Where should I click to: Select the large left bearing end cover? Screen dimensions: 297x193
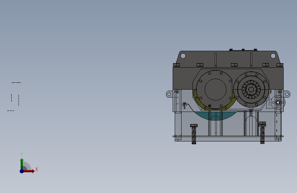215,90
